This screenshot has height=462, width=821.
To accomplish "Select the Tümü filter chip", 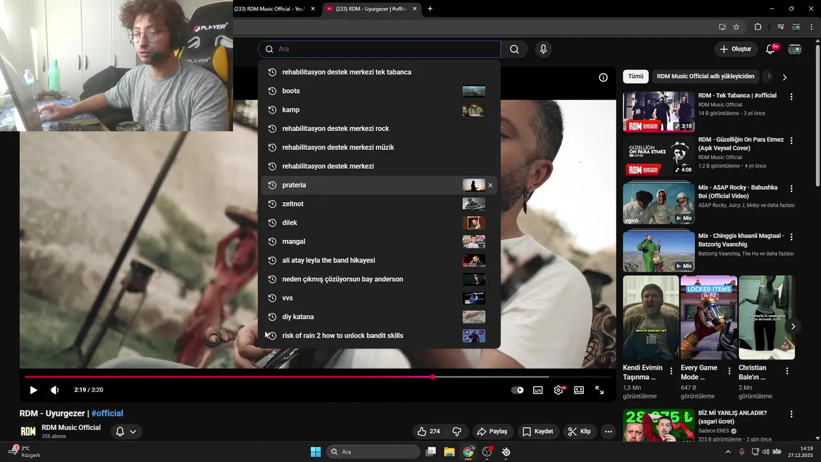I will pyautogui.click(x=636, y=76).
